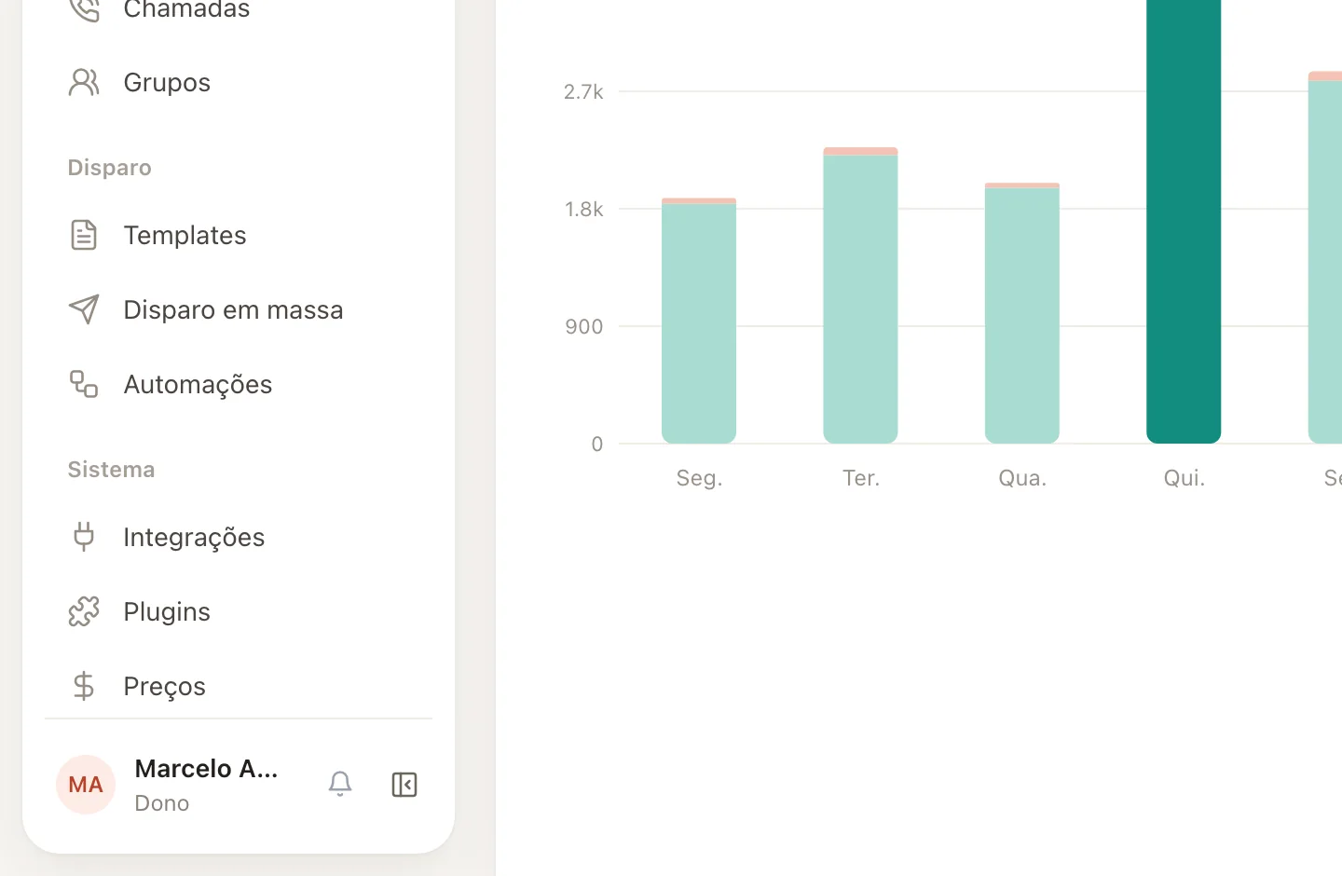The width and height of the screenshot is (1342, 876).
Task: Navigate to Disparo em massa label
Action: (233, 309)
